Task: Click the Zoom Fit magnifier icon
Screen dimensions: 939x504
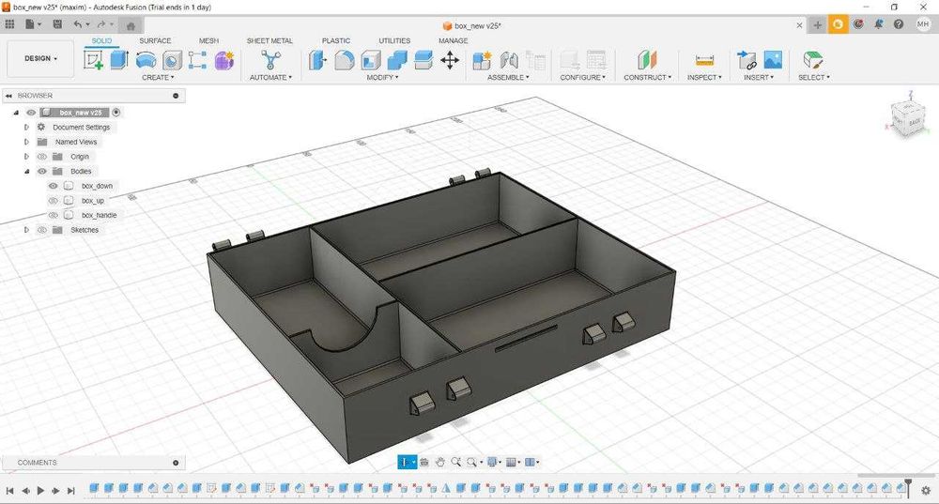Action: click(455, 462)
